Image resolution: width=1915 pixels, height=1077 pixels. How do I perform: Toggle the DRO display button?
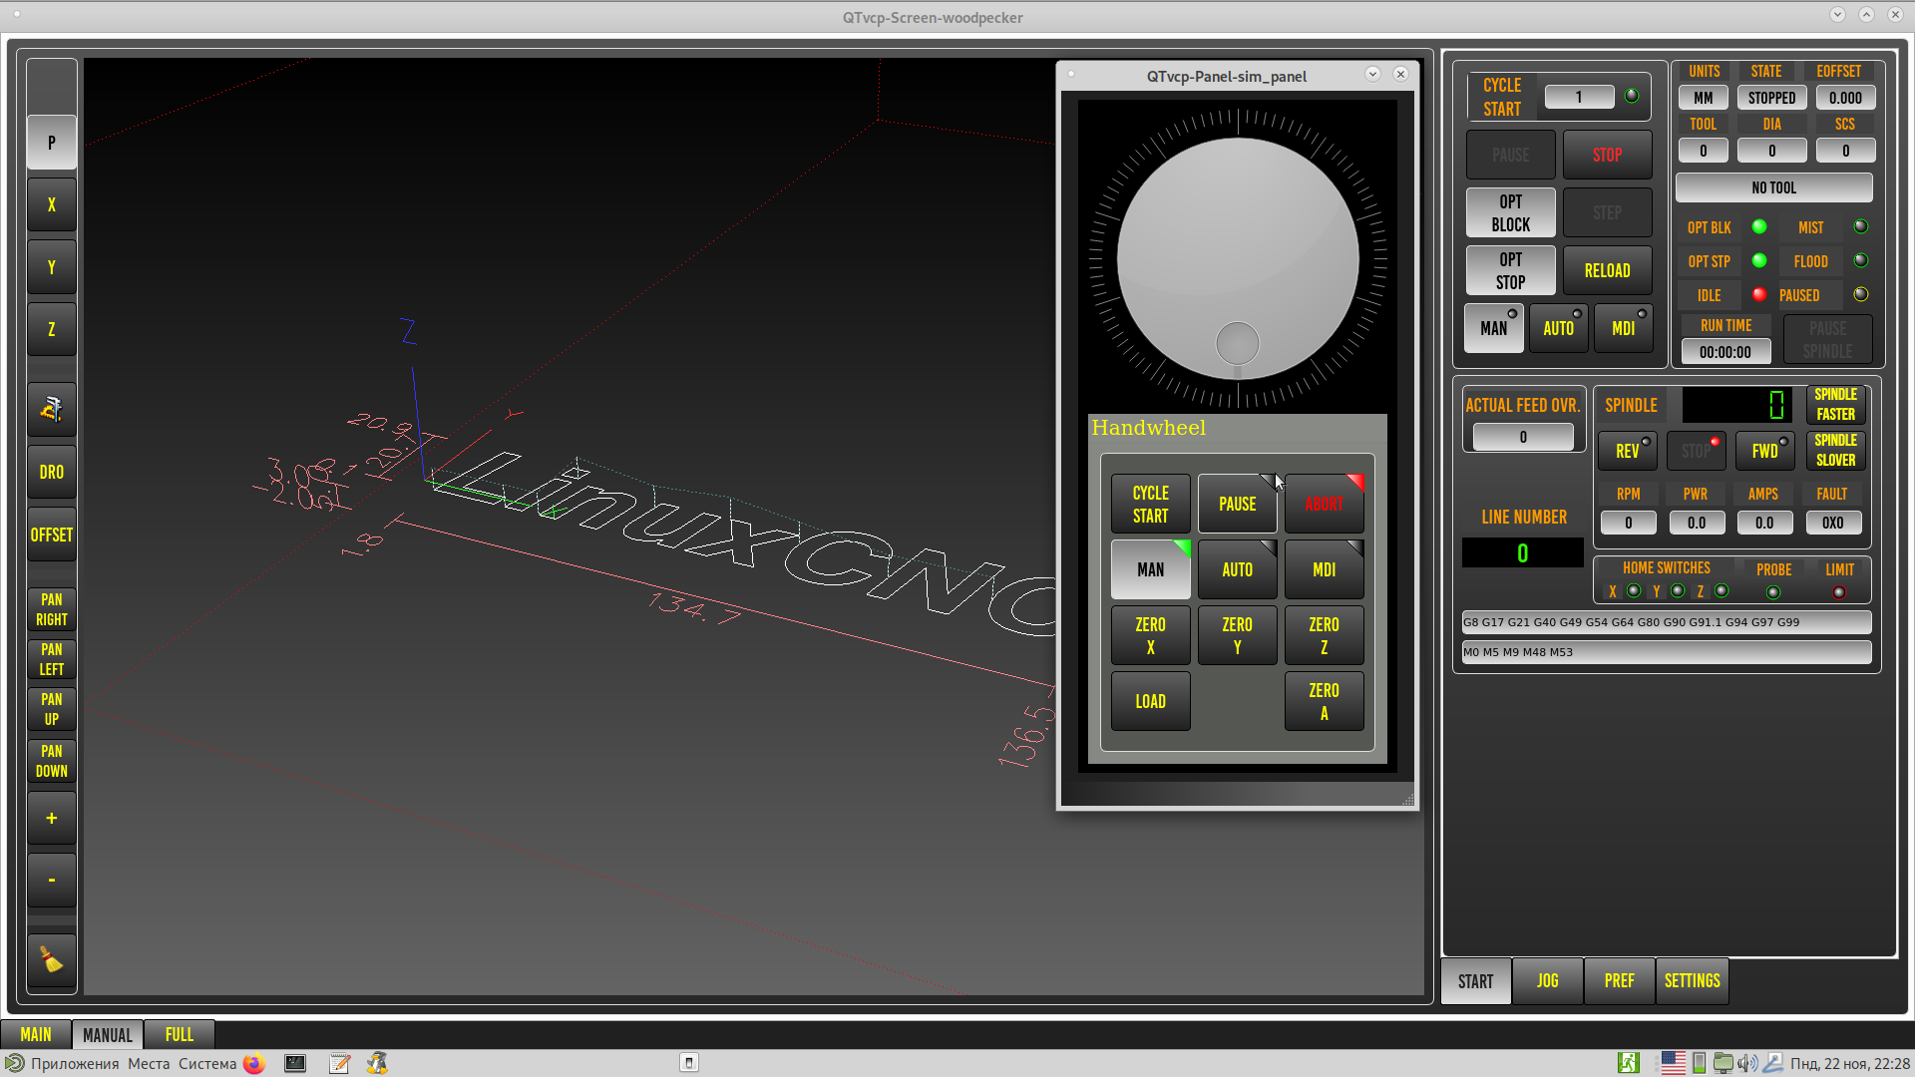click(51, 472)
